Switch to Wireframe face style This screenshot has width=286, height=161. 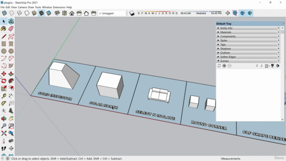[x=19, y=13]
